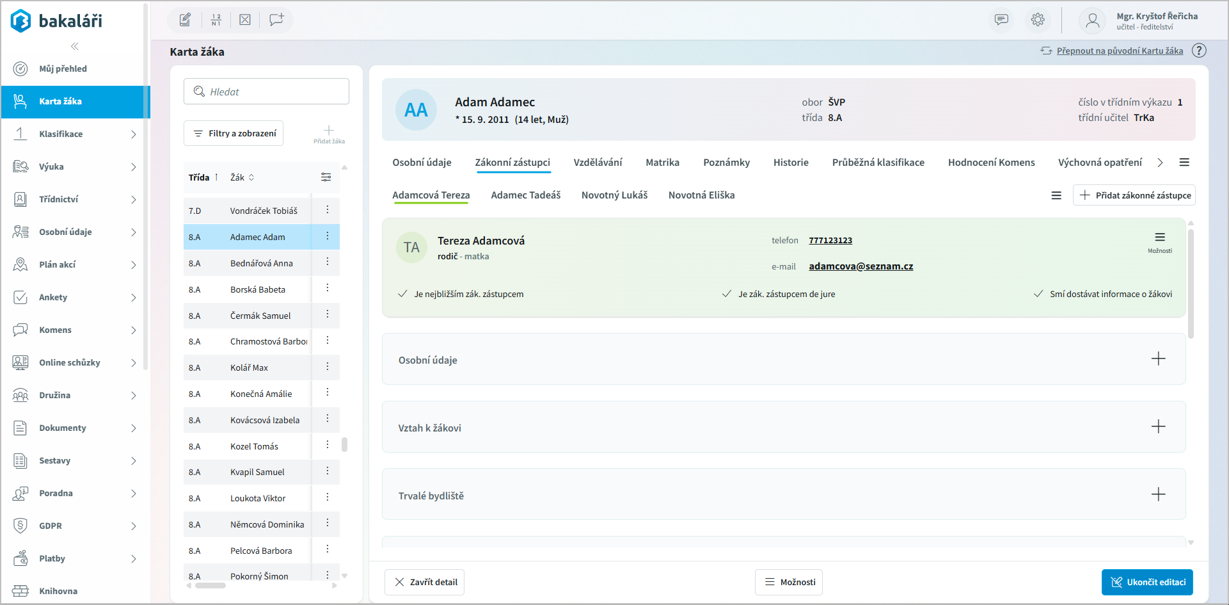
Task: Expand the Osobní údaje section
Action: coord(1158,359)
